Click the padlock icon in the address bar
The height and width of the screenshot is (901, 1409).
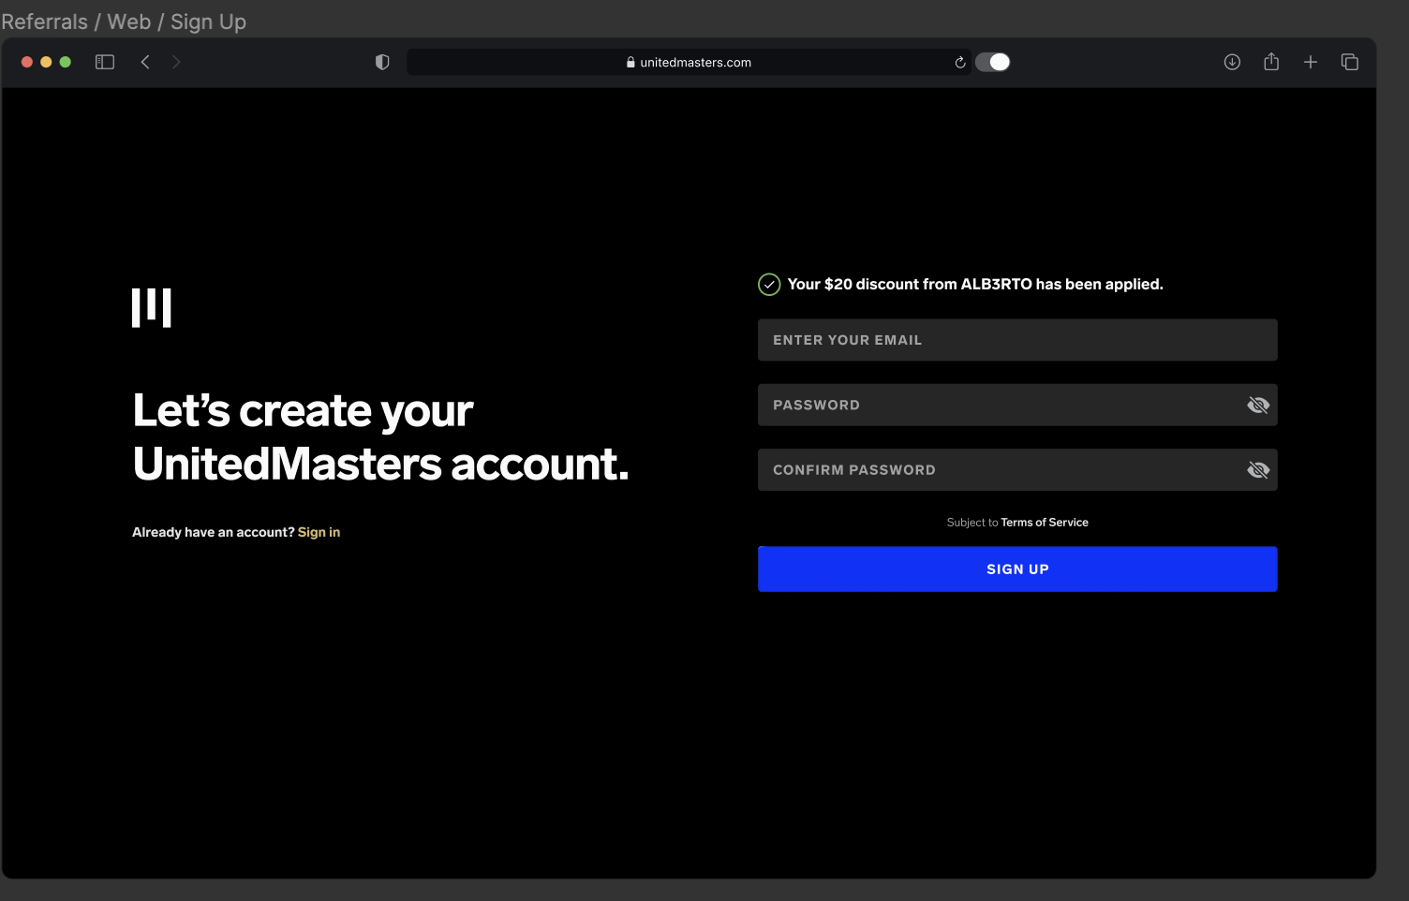point(630,62)
